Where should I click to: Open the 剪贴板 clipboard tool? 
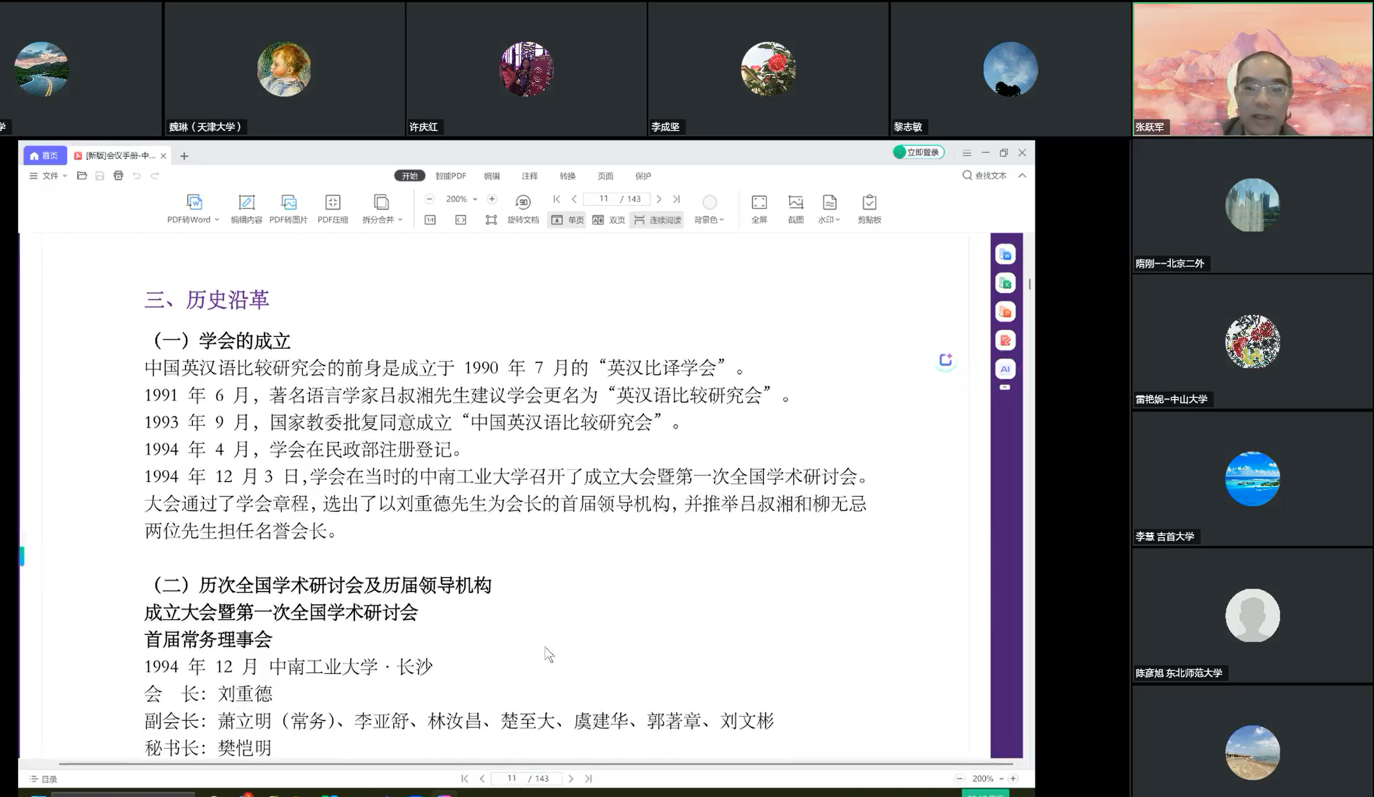click(x=869, y=202)
